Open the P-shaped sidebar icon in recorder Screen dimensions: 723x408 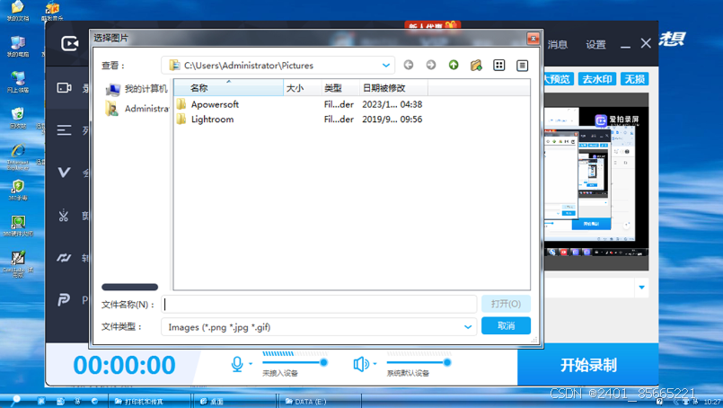click(64, 300)
